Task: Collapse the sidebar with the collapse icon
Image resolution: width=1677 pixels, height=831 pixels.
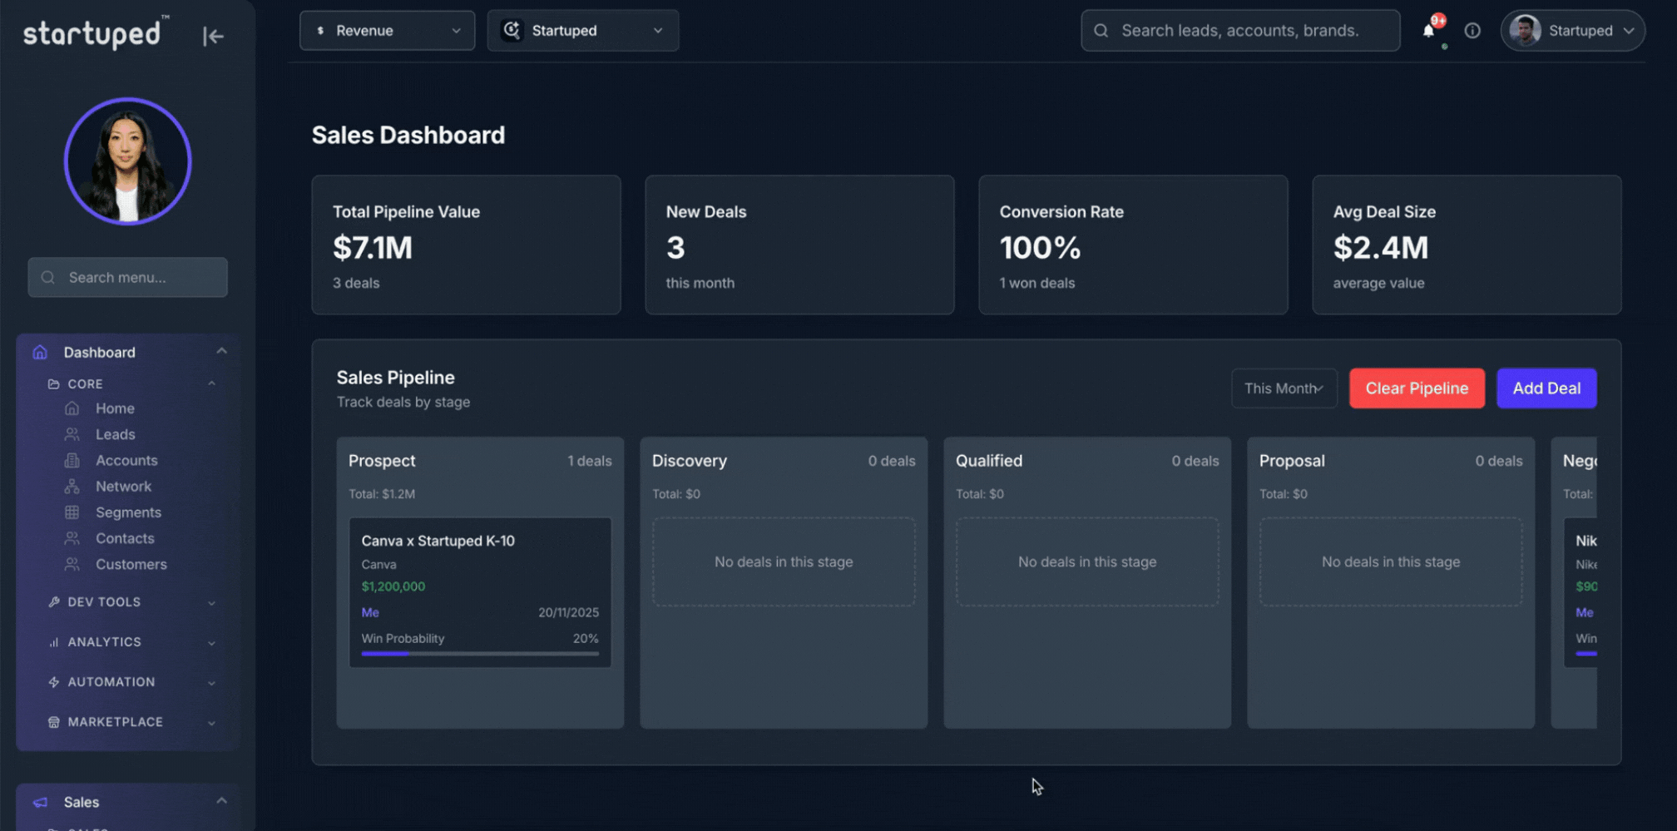Action: (213, 36)
